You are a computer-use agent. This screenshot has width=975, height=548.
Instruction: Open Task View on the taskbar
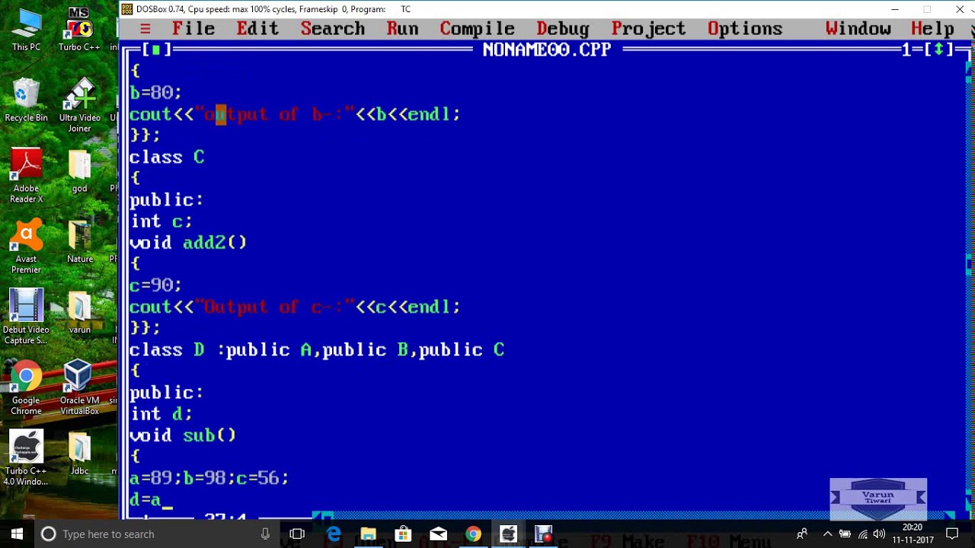(x=297, y=534)
